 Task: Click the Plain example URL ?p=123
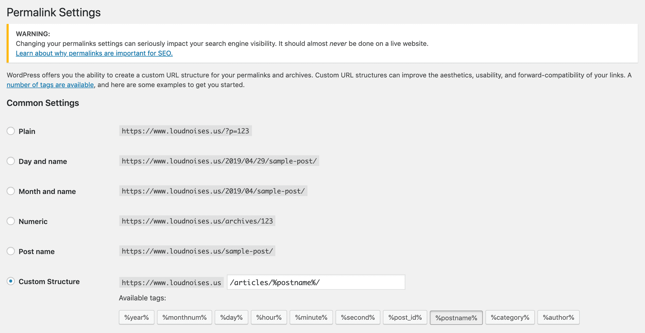pos(186,131)
